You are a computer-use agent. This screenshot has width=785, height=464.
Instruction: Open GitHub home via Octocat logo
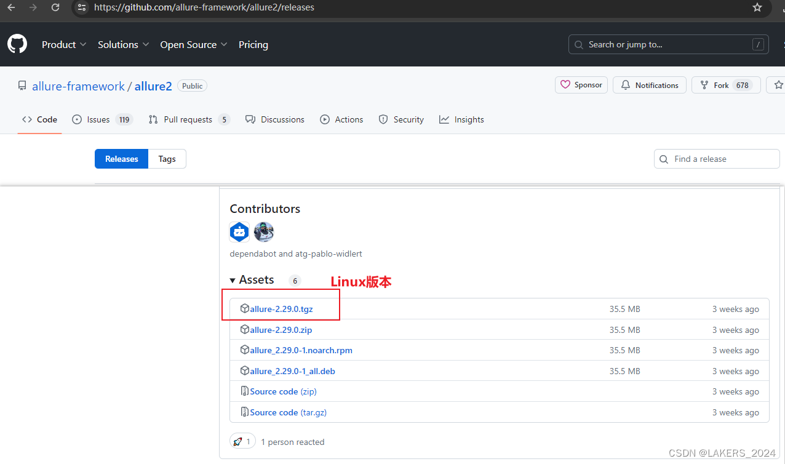tap(17, 44)
